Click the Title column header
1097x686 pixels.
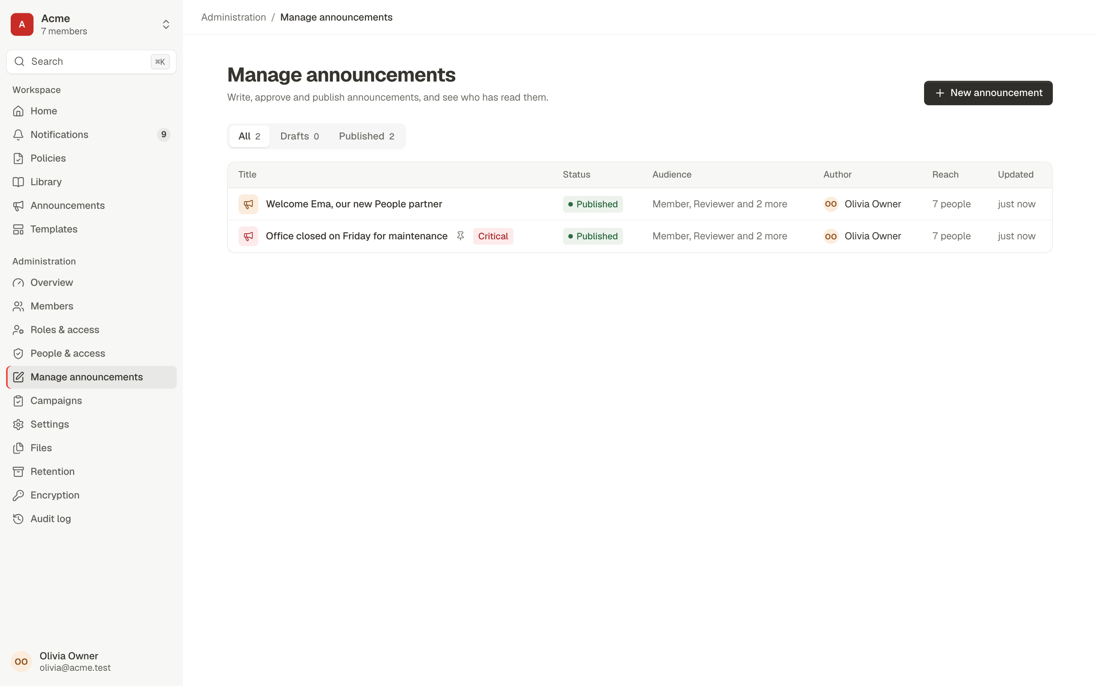(248, 175)
